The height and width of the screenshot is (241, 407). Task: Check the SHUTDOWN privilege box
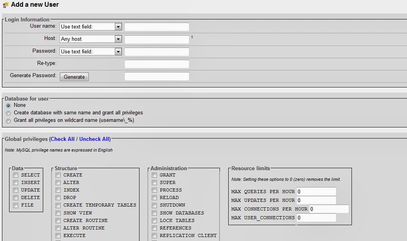click(154, 205)
